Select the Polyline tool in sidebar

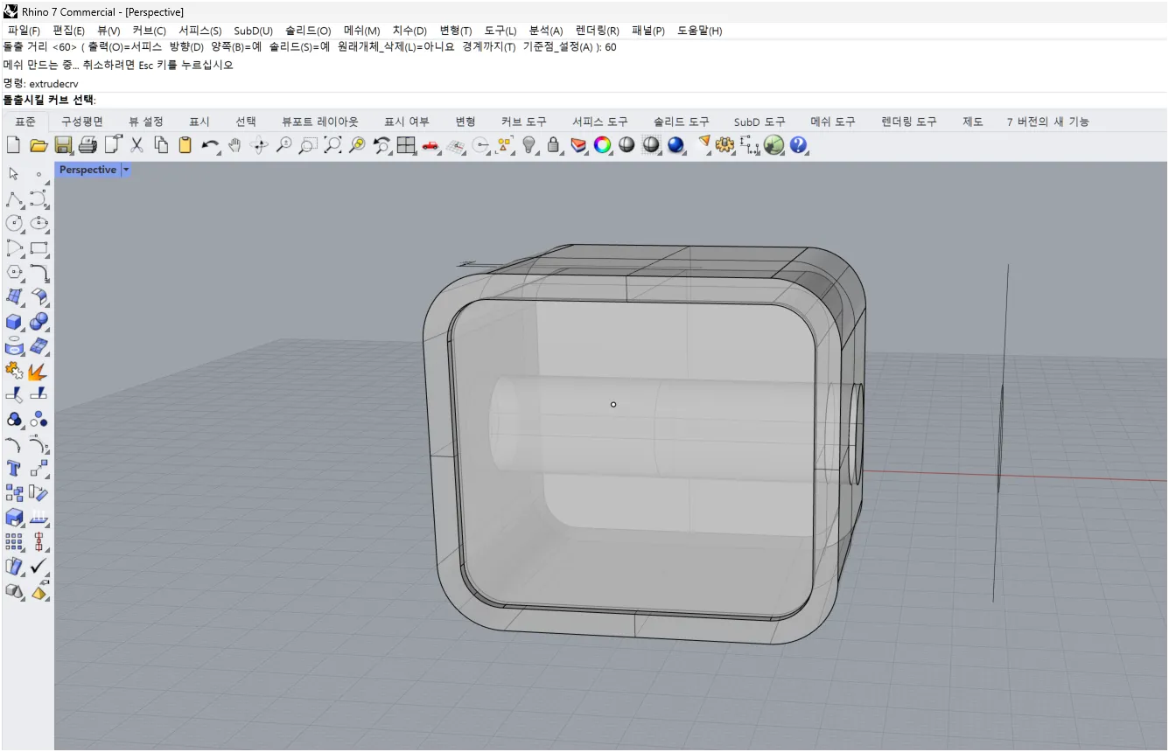(14, 198)
